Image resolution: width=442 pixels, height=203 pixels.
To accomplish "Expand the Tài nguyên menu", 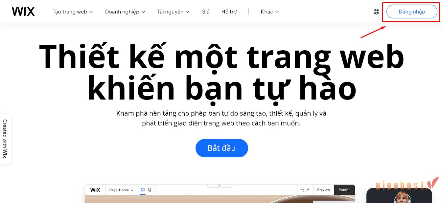I will click(x=173, y=12).
